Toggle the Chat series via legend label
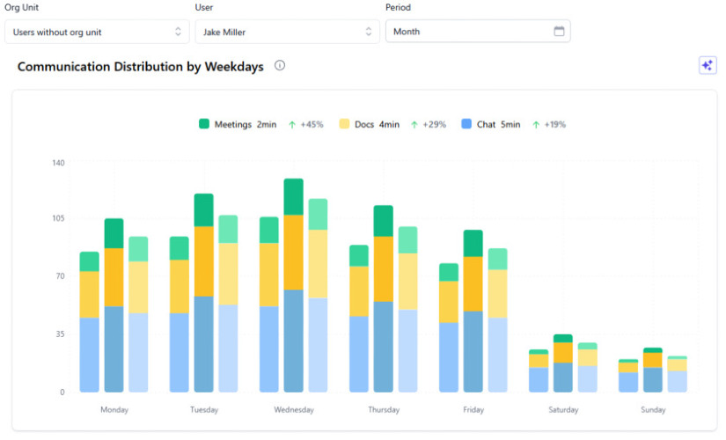The width and height of the screenshot is (726, 440). click(486, 125)
